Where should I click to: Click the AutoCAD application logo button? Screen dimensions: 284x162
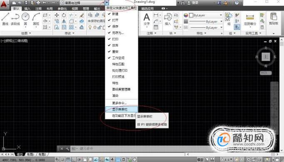coord(4,4)
